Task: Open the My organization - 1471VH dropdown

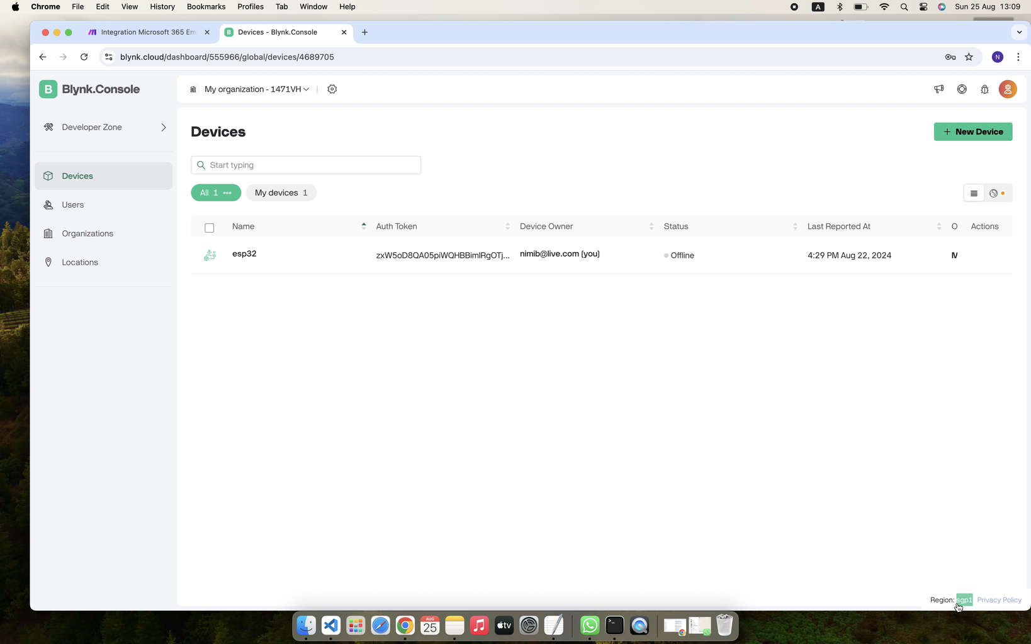Action: (x=256, y=89)
